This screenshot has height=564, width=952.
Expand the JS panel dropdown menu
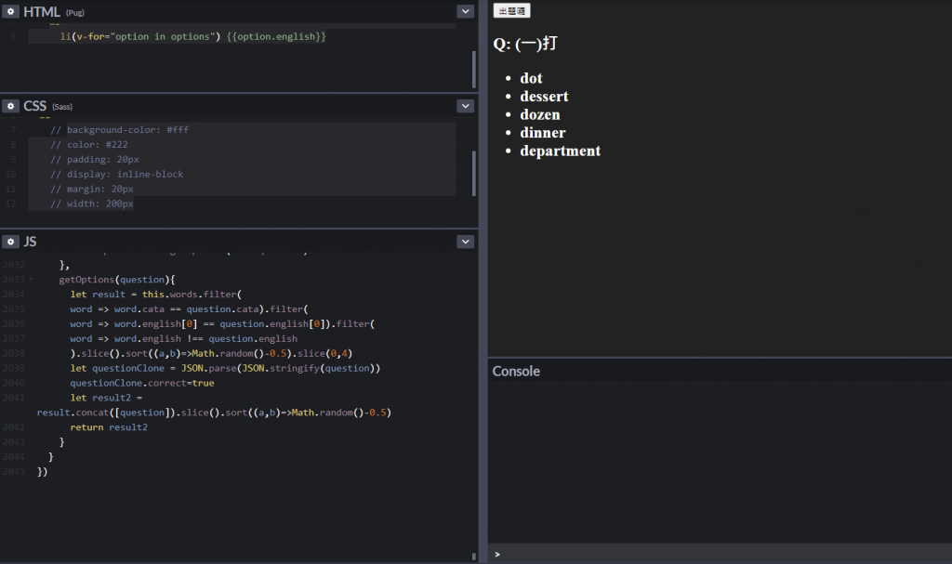(465, 242)
